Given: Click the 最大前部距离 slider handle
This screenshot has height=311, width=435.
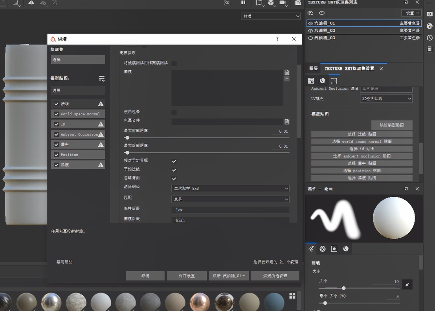Looking at the screenshot, I should [x=127, y=138].
